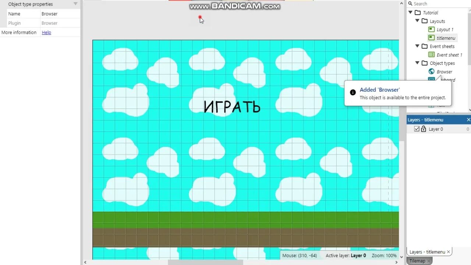Viewport: 471px width, 265px height.
Task: Click the 'Event sheets' folder label
Action: pos(442,46)
